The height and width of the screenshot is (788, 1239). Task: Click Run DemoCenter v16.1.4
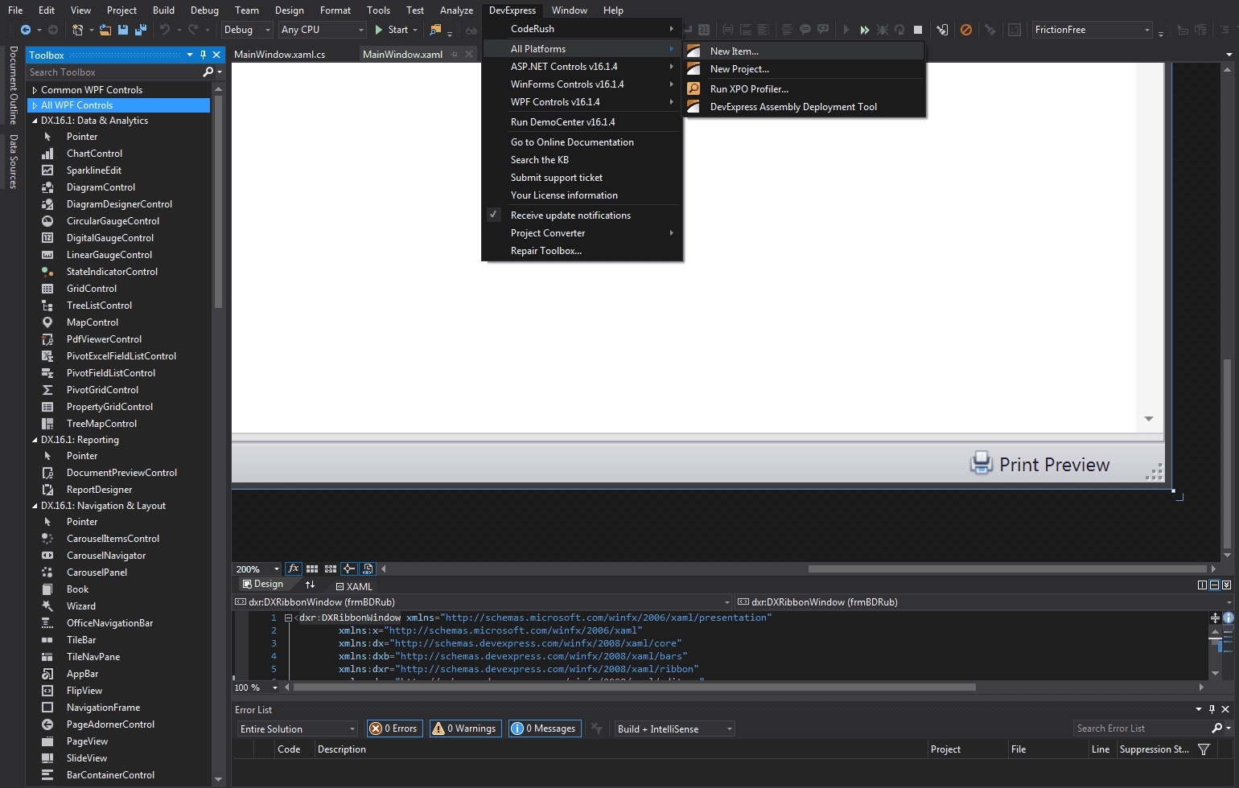582,122
